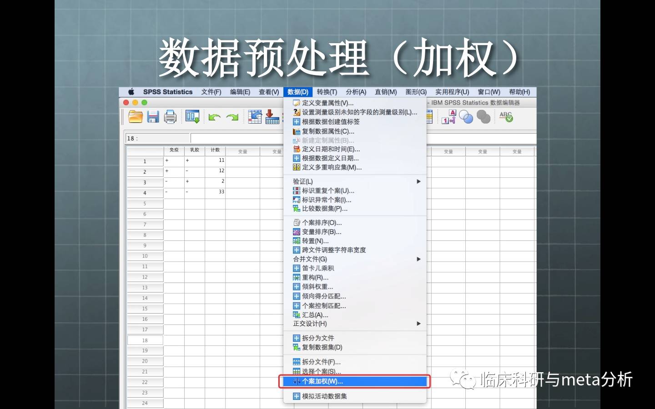Open the Apple menu
The image size is (655, 409).
(131, 92)
